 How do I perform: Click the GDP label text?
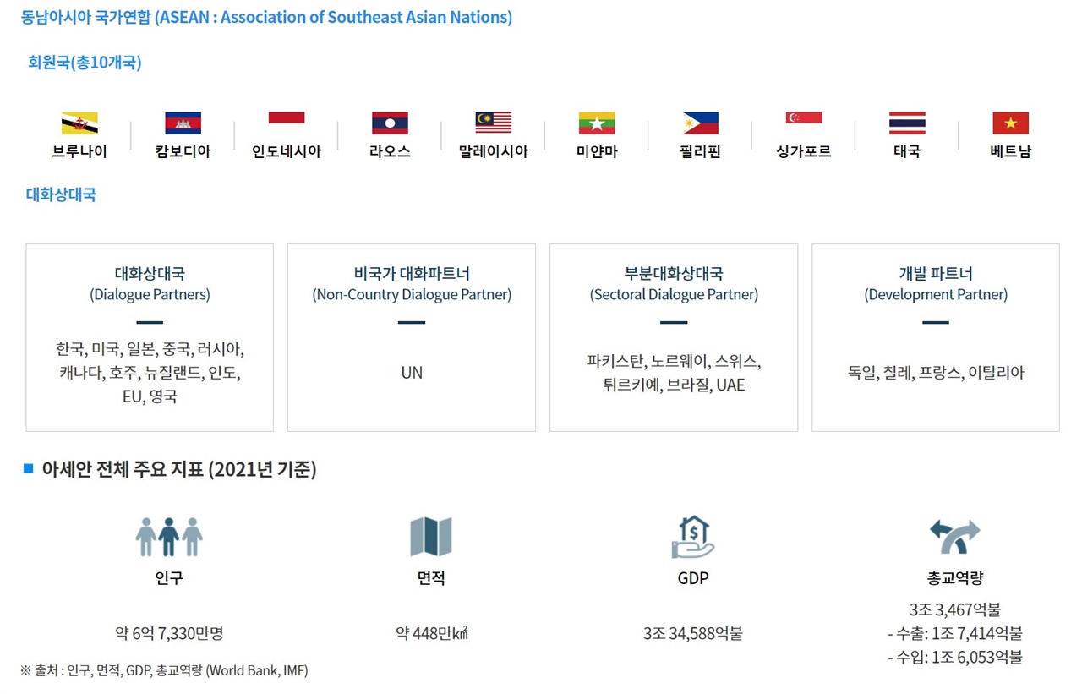coord(693,579)
